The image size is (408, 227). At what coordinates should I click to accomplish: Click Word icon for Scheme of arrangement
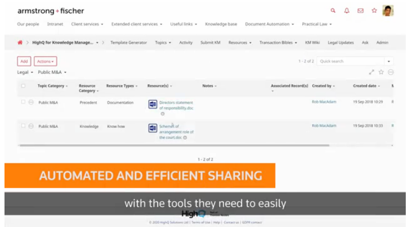(x=152, y=128)
